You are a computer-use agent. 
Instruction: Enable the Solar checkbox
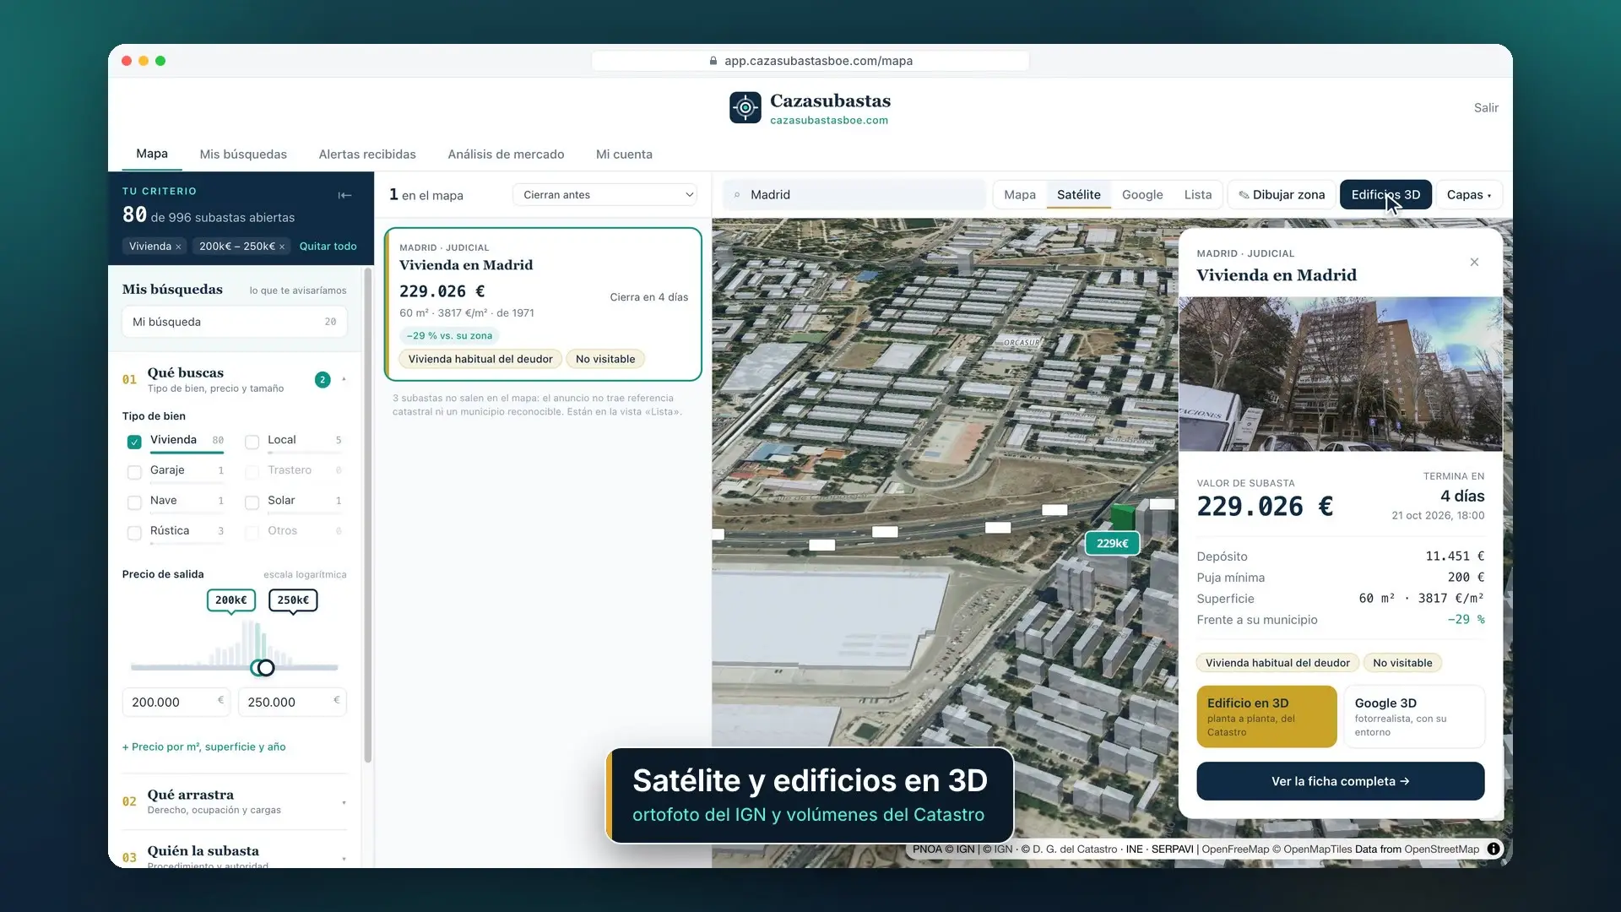tap(252, 502)
